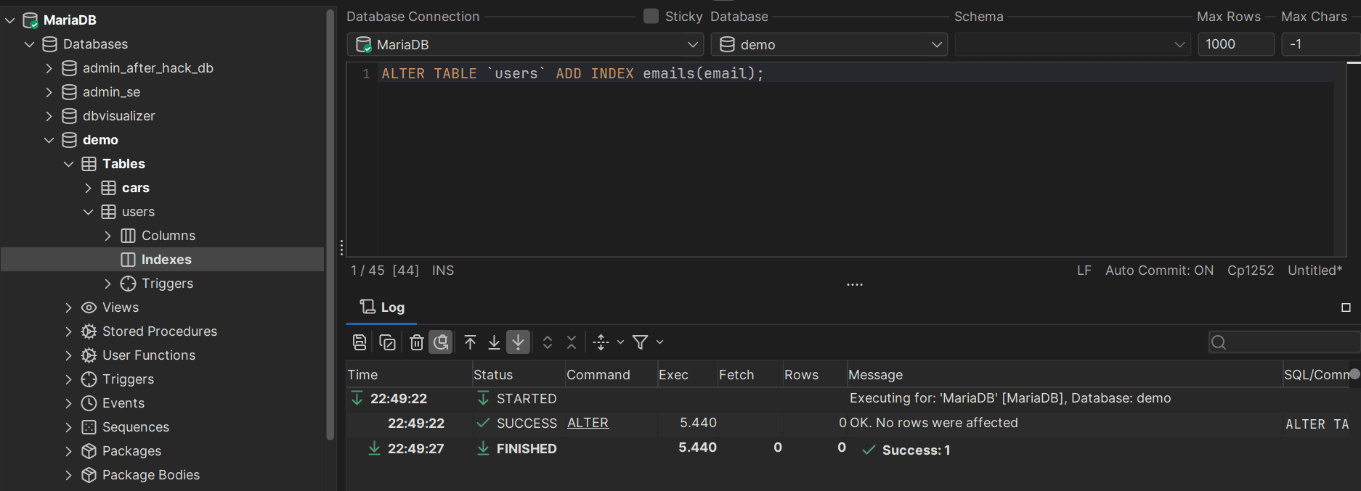Image resolution: width=1361 pixels, height=491 pixels.
Task: Expand the cars table node
Action: pyautogui.click(x=88, y=188)
